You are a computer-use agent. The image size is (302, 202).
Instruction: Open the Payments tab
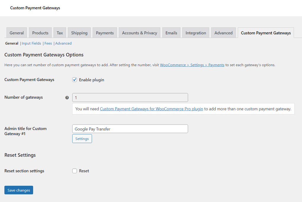point(105,33)
